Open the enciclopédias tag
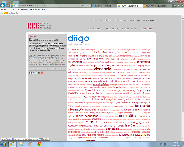 [x=101, y=84]
